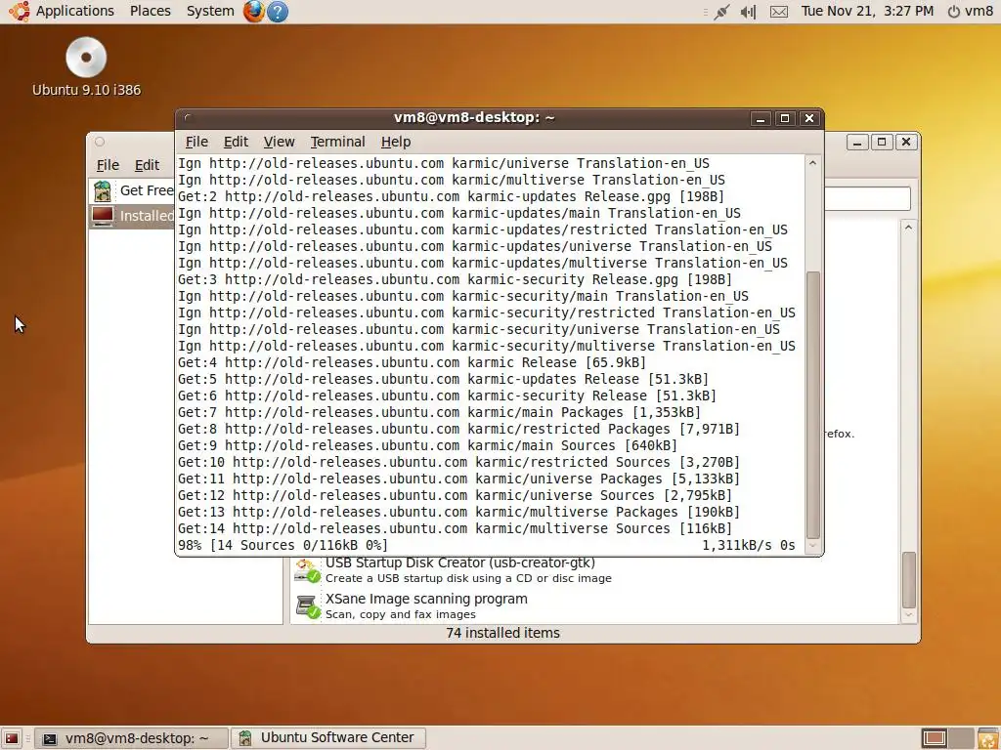The image size is (1001, 750).
Task: Maximize the Ubuntu Software Center window
Action: 882,142
